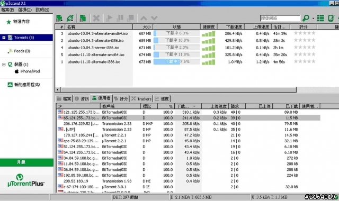Sort torrents by 名稱 column header
This screenshot has height=201, width=339.
pyautogui.click(x=99, y=27)
